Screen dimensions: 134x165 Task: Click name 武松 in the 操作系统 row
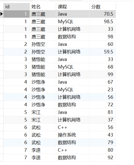point(43,135)
